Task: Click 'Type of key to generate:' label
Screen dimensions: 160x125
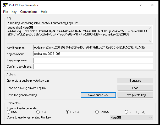Action: 22,108
